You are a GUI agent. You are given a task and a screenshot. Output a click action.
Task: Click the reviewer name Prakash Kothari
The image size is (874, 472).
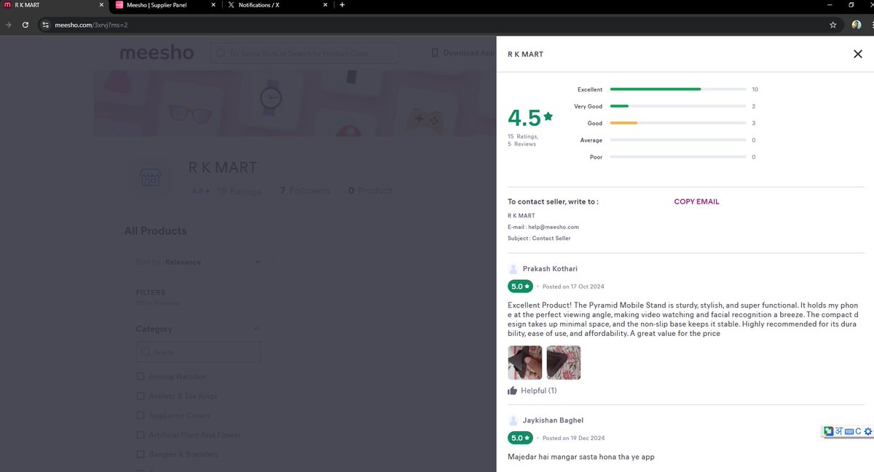[x=550, y=269]
